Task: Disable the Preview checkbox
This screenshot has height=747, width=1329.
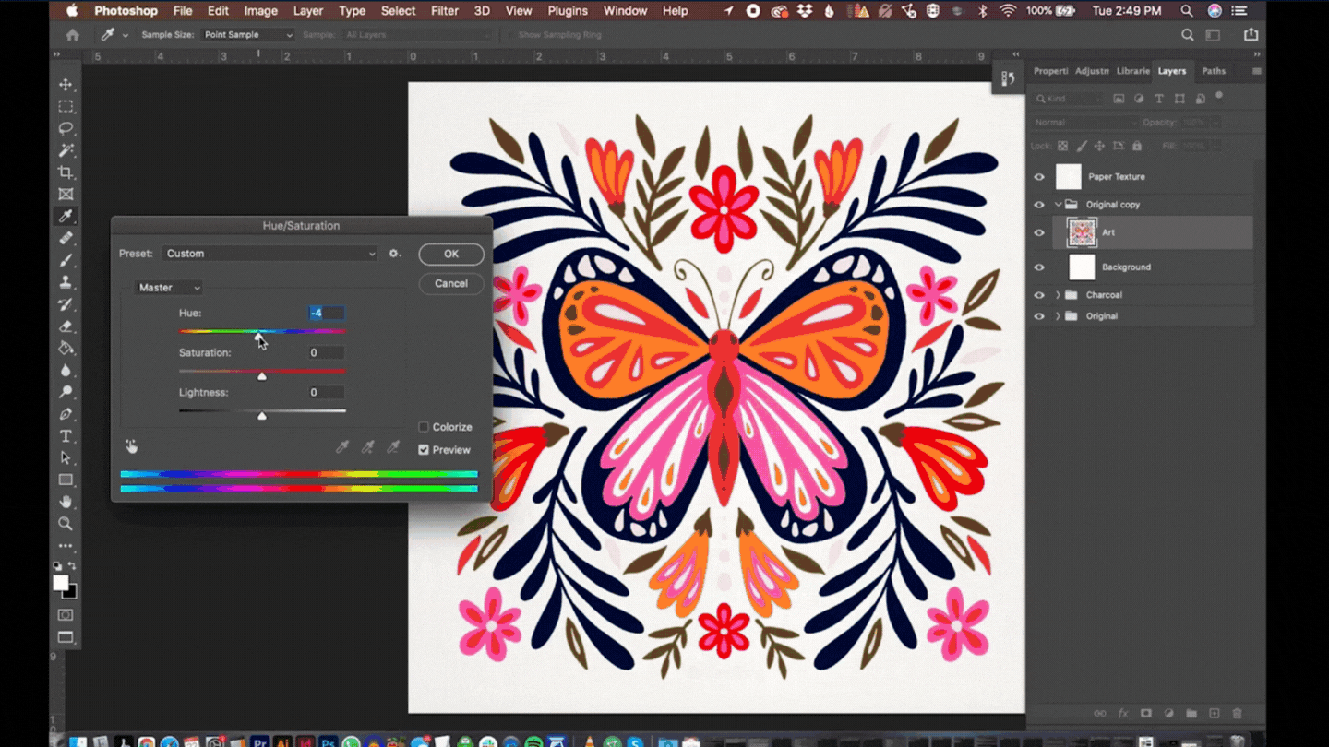Action: coord(423,449)
